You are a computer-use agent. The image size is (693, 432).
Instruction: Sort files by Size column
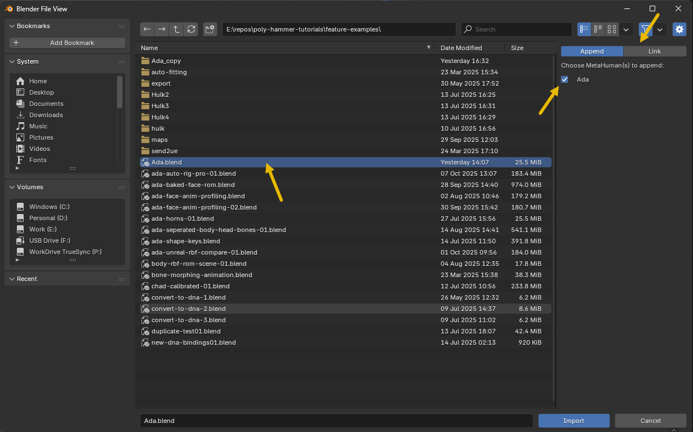click(x=517, y=48)
